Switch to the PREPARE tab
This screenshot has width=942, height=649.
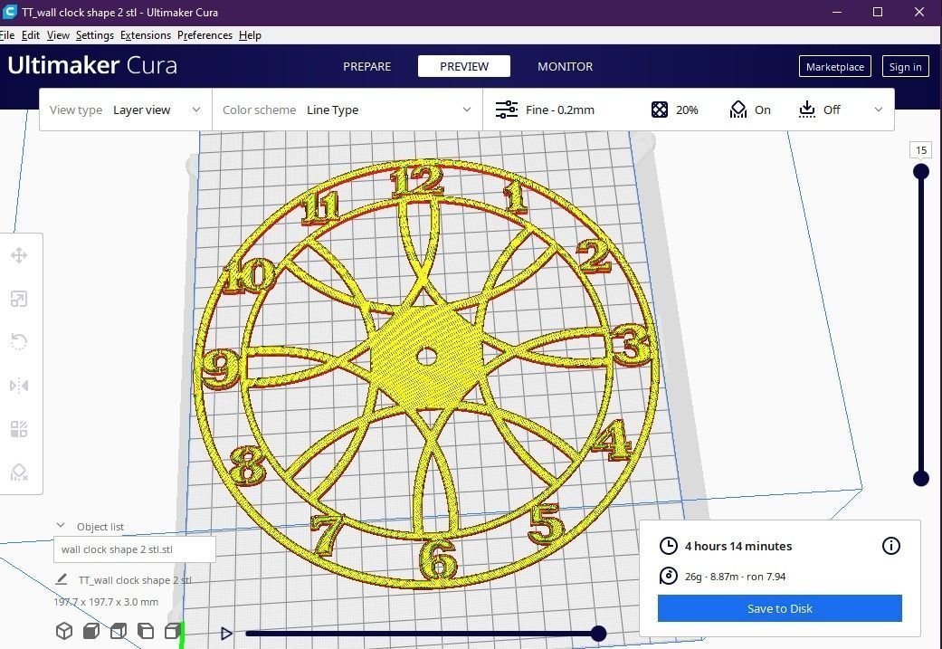point(366,66)
